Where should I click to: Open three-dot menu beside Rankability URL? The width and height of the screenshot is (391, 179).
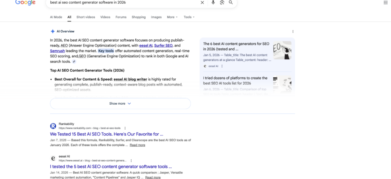[125, 128]
